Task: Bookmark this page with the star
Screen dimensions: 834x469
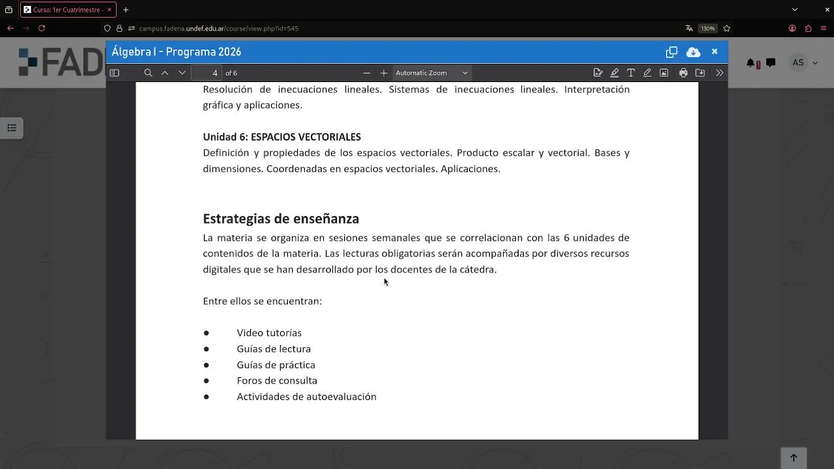Action: (726, 29)
